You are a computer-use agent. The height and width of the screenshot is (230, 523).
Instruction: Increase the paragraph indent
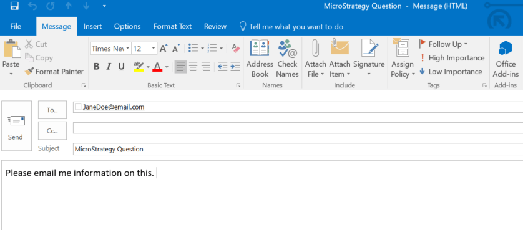pyautogui.click(x=235, y=66)
